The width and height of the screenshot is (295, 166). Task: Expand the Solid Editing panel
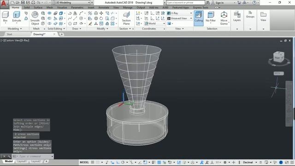[x=56, y=29]
